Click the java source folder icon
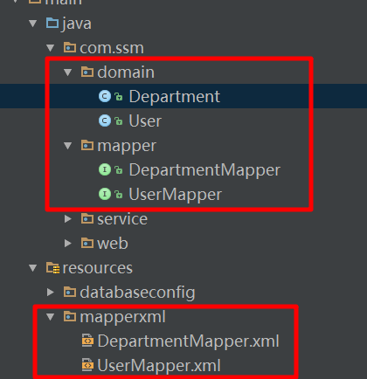Viewport: 367px width, 379px height. (x=52, y=23)
